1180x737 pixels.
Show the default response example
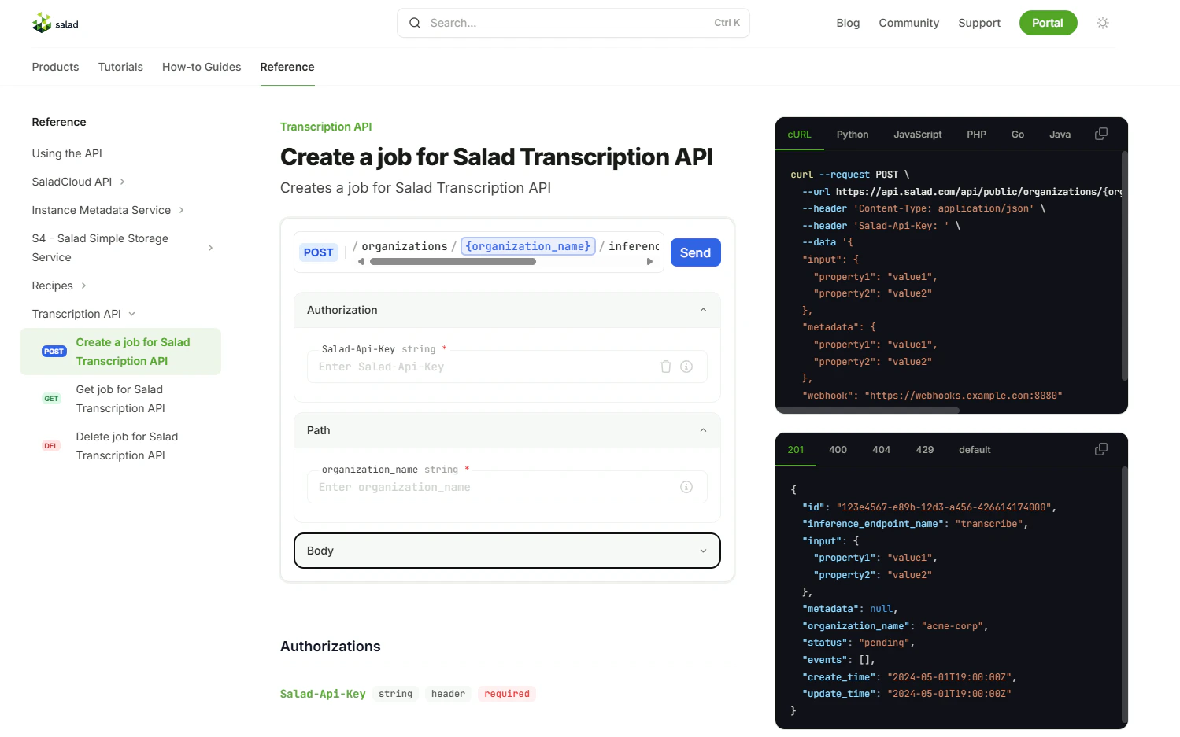click(975, 450)
